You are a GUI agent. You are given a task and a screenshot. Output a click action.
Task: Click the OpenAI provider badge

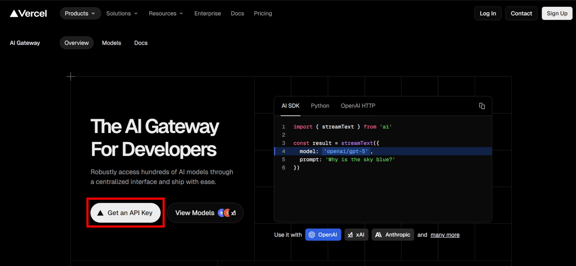pyautogui.click(x=323, y=235)
